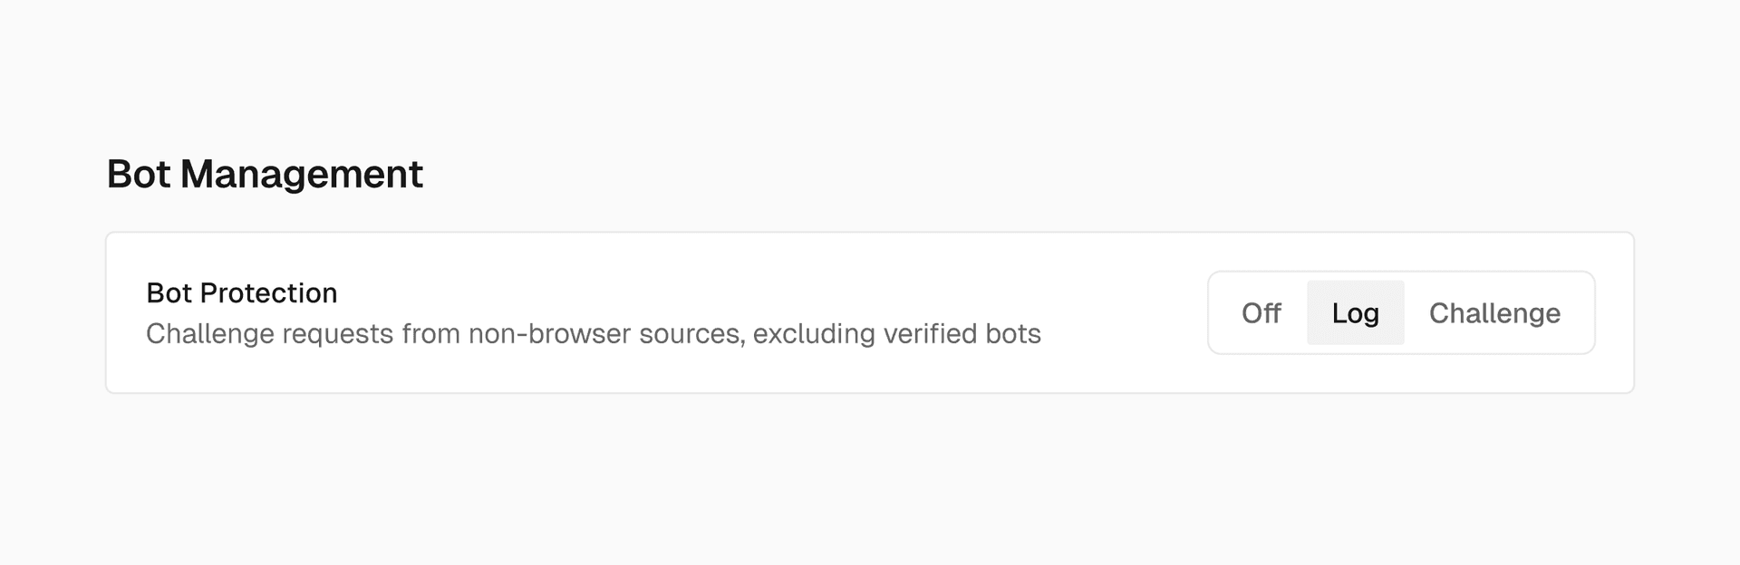Click 'non-browser sources' in the description
The image size is (1740, 565).
pyautogui.click(x=605, y=334)
